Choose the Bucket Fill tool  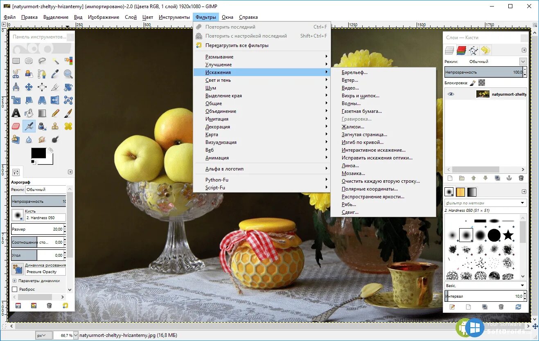[29, 113]
